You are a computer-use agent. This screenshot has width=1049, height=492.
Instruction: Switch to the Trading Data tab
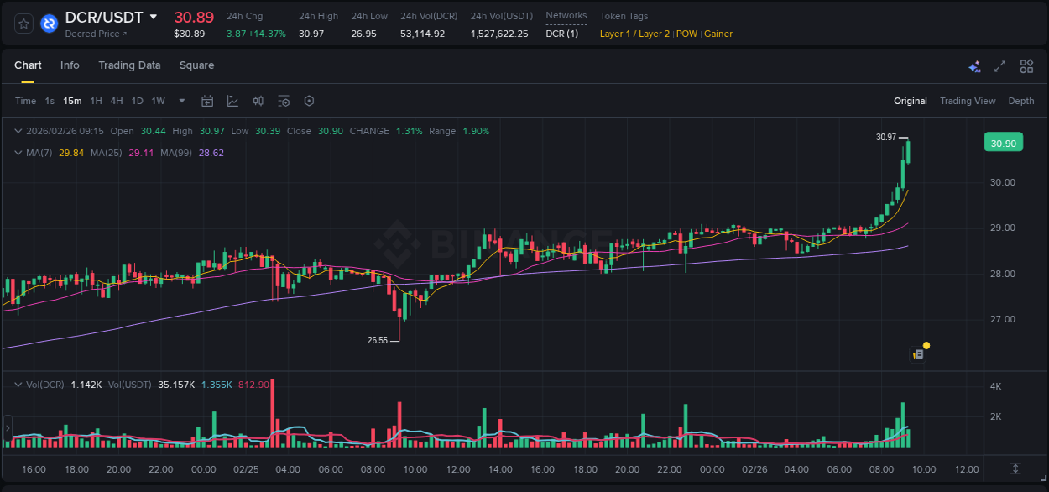point(129,65)
